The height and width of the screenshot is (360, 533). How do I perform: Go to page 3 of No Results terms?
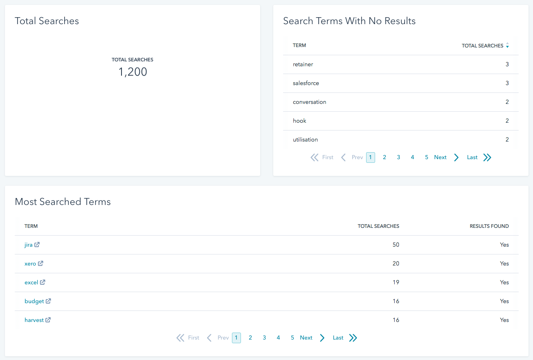pos(398,157)
